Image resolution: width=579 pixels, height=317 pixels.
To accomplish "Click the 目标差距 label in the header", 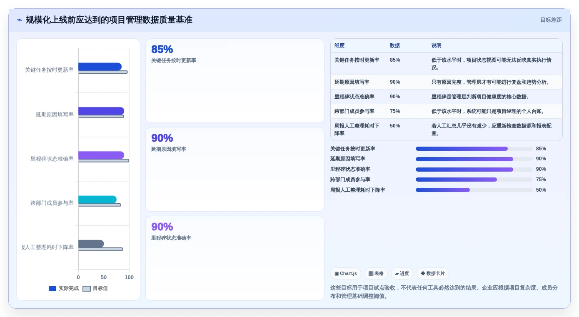I will pyautogui.click(x=551, y=20).
